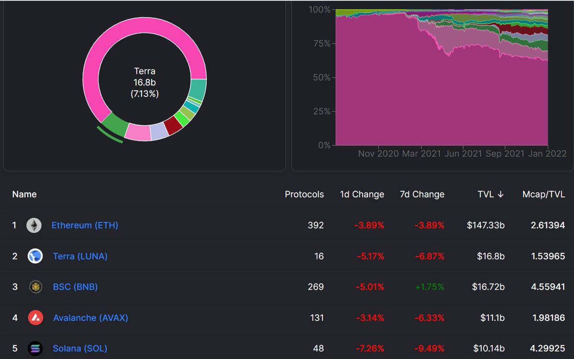Sort table by 1d Change column
Image resolution: width=574 pixels, height=359 pixels.
362,195
